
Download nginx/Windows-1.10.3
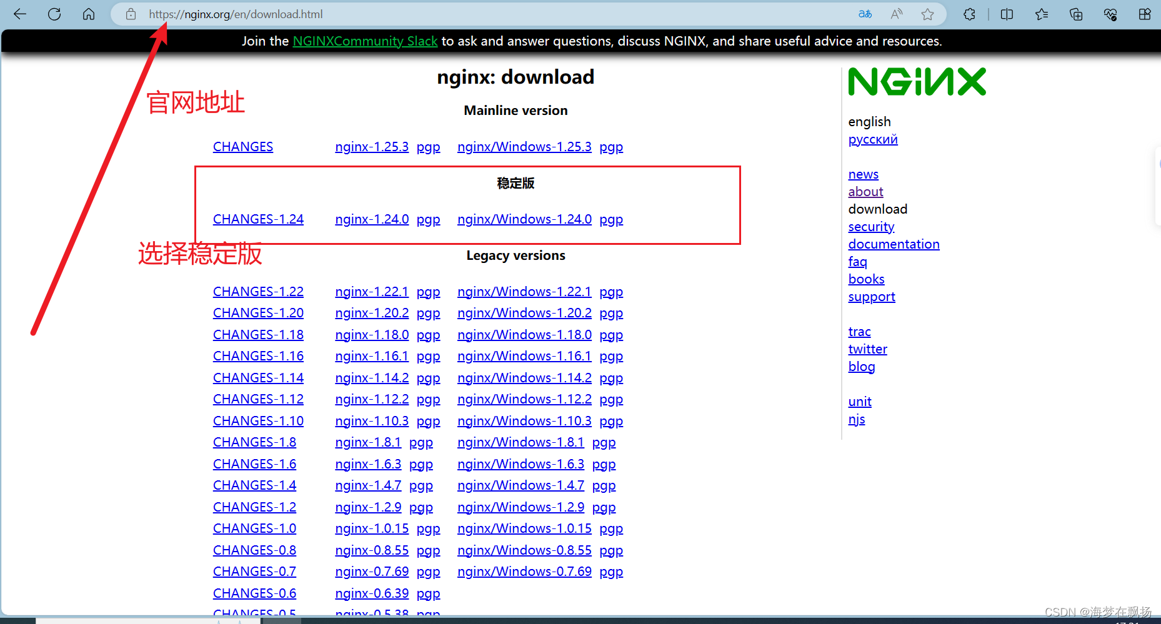[524, 421]
